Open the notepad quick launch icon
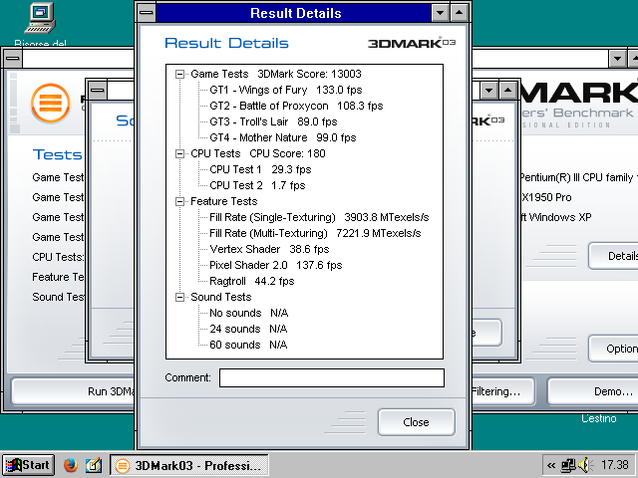This screenshot has width=638, height=478. coord(94,465)
